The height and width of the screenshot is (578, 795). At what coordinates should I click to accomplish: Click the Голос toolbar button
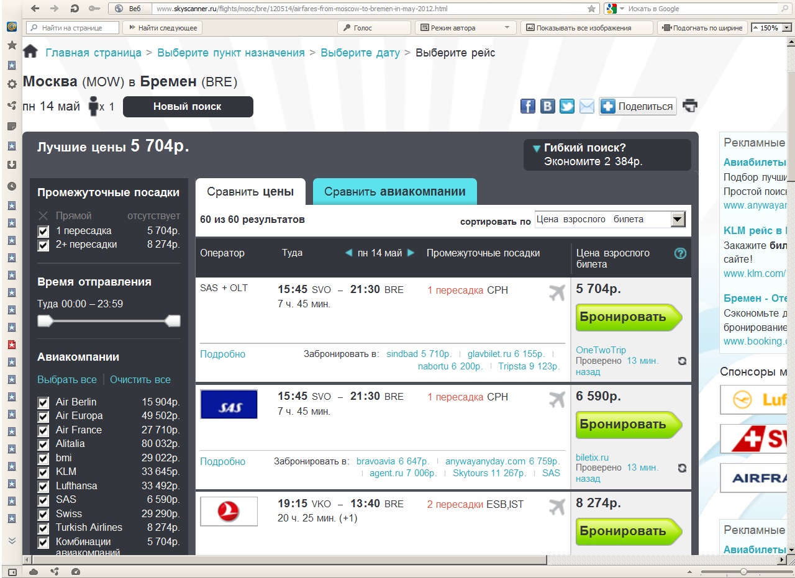tap(374, 28)
